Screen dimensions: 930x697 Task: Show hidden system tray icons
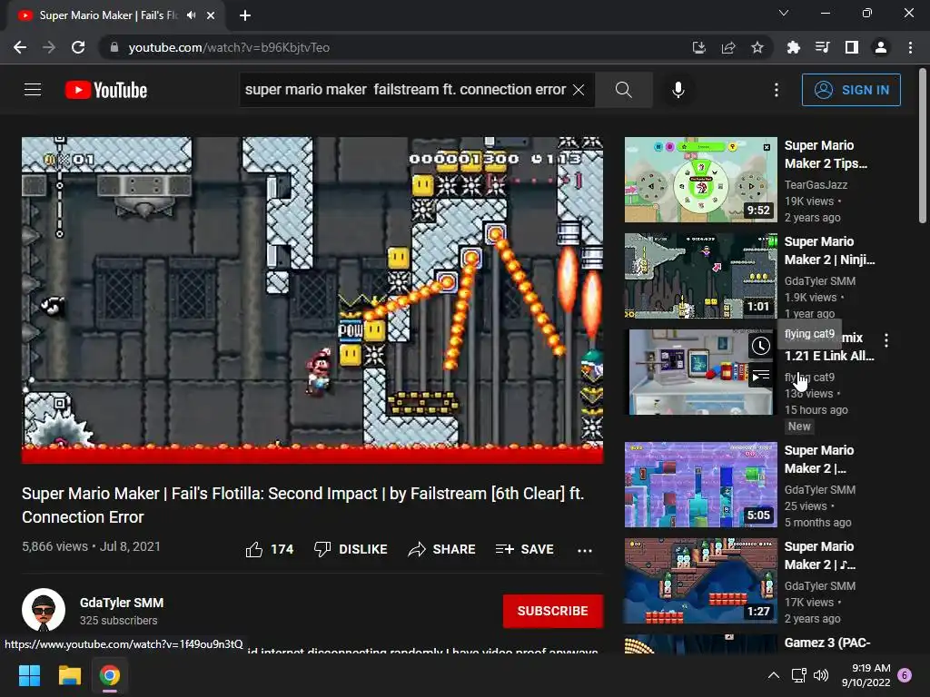point(774,675)
